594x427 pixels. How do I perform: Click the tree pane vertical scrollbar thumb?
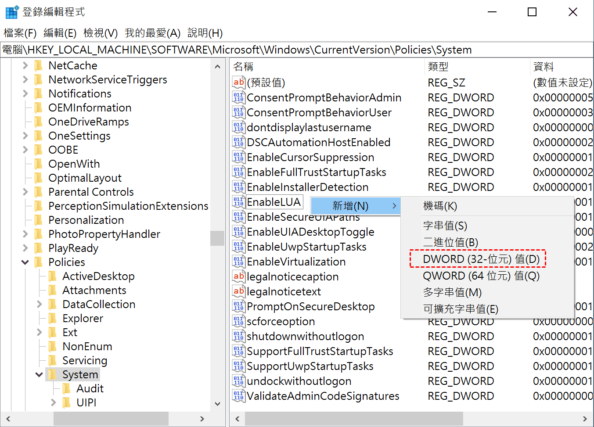[217, 238]
